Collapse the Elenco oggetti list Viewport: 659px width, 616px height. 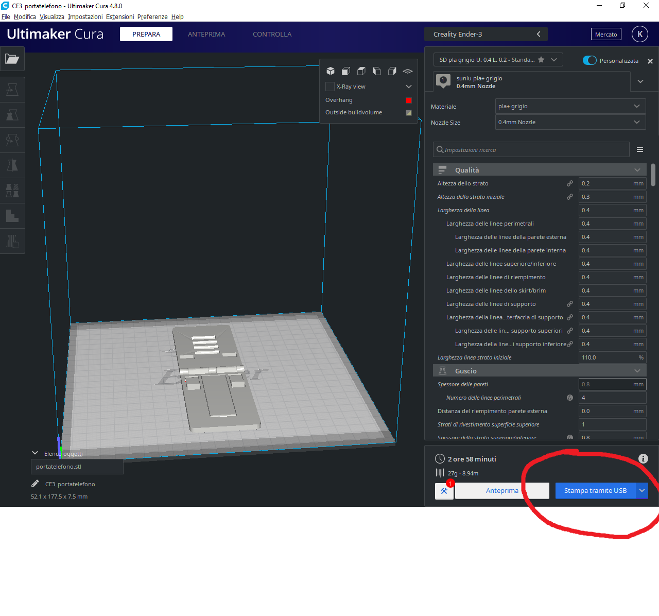tap(35, 453)
